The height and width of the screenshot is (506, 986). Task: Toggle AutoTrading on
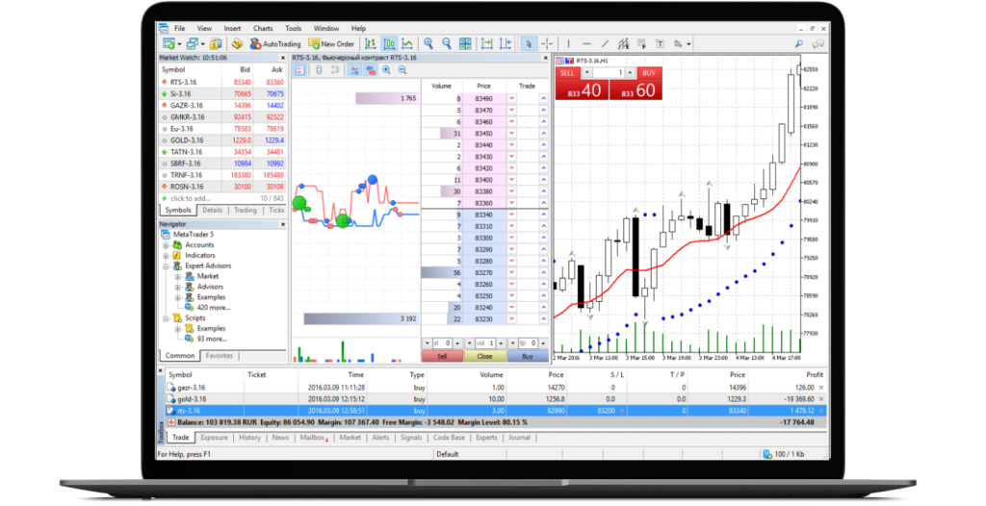(274, 44)
